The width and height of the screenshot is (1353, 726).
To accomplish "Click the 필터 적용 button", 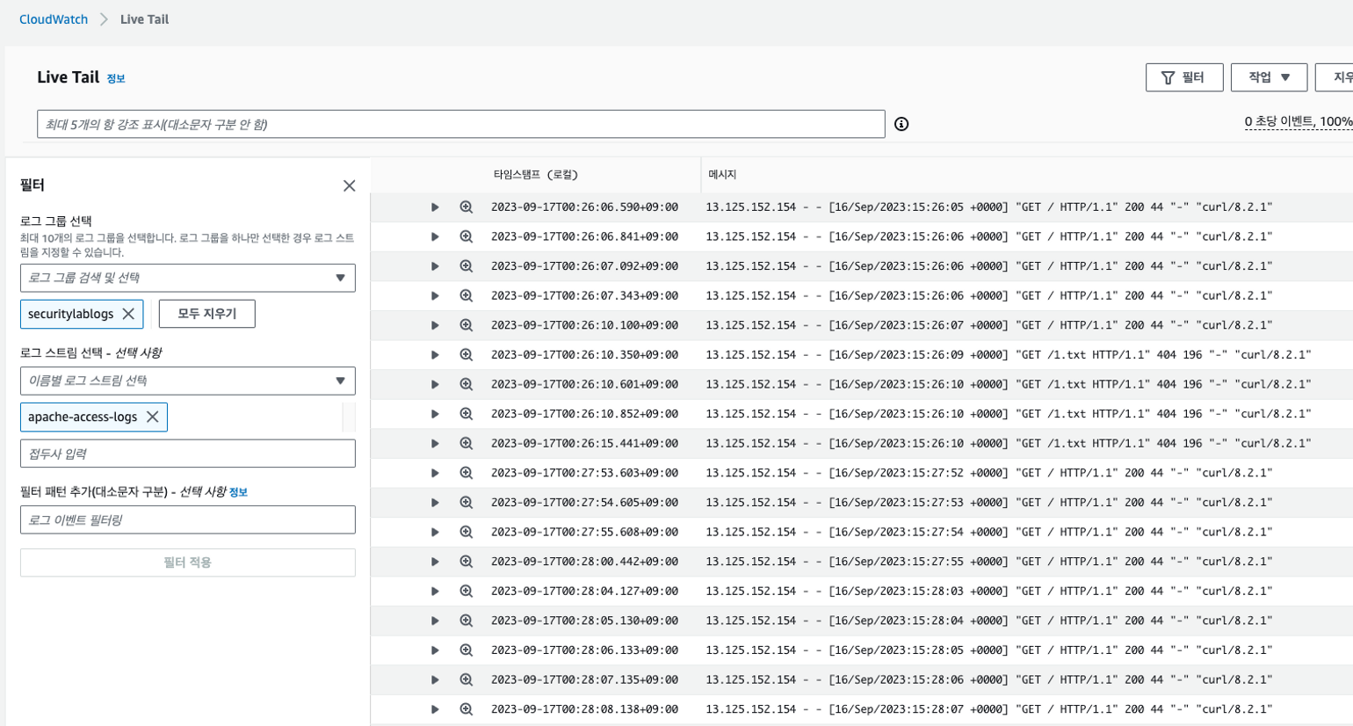I will [x=188, y=563].
